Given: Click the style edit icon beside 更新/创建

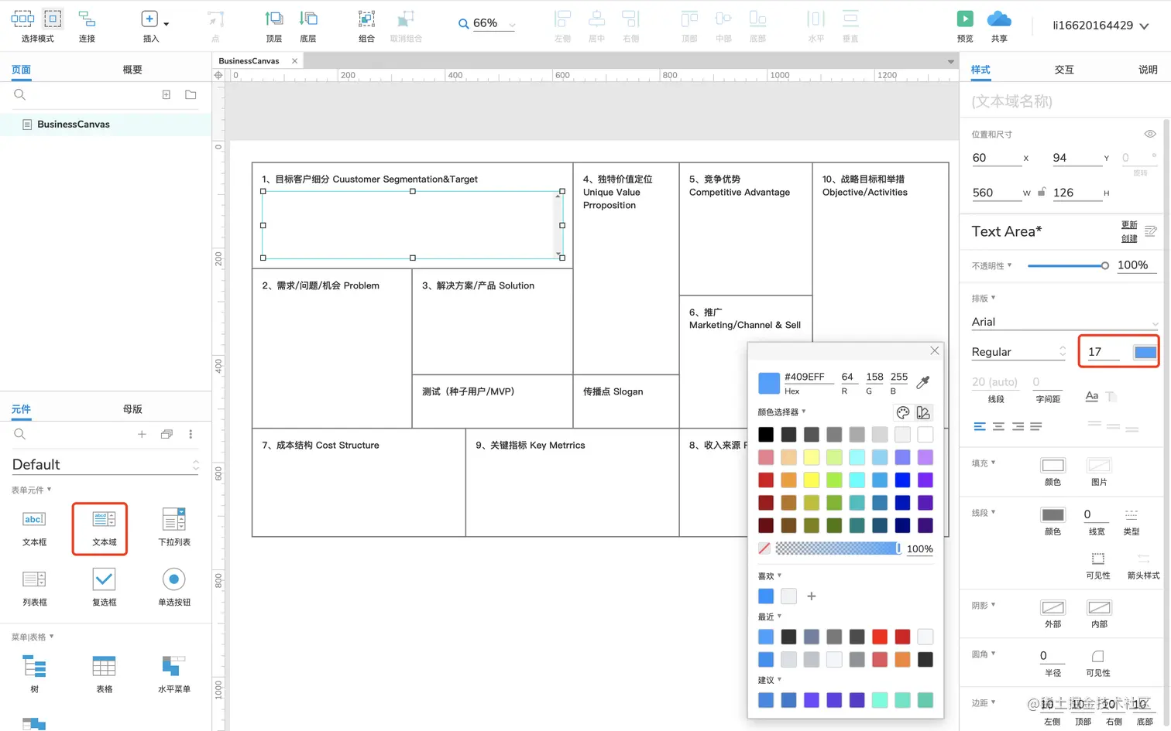Looking at the screenshot, I should click(x=1150, y=231).
